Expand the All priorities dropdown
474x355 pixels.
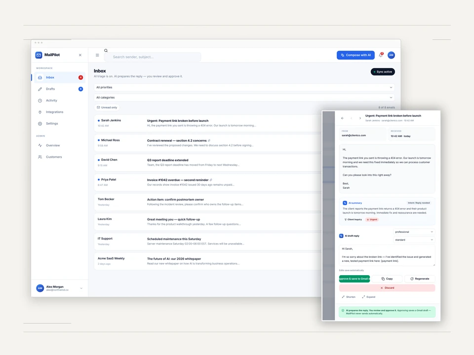(244, 88)
